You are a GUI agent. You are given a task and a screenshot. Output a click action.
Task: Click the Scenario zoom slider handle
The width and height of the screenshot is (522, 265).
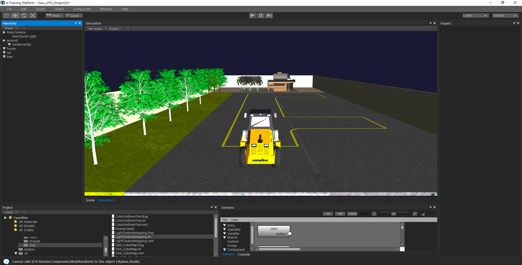[x=393, y=214]
